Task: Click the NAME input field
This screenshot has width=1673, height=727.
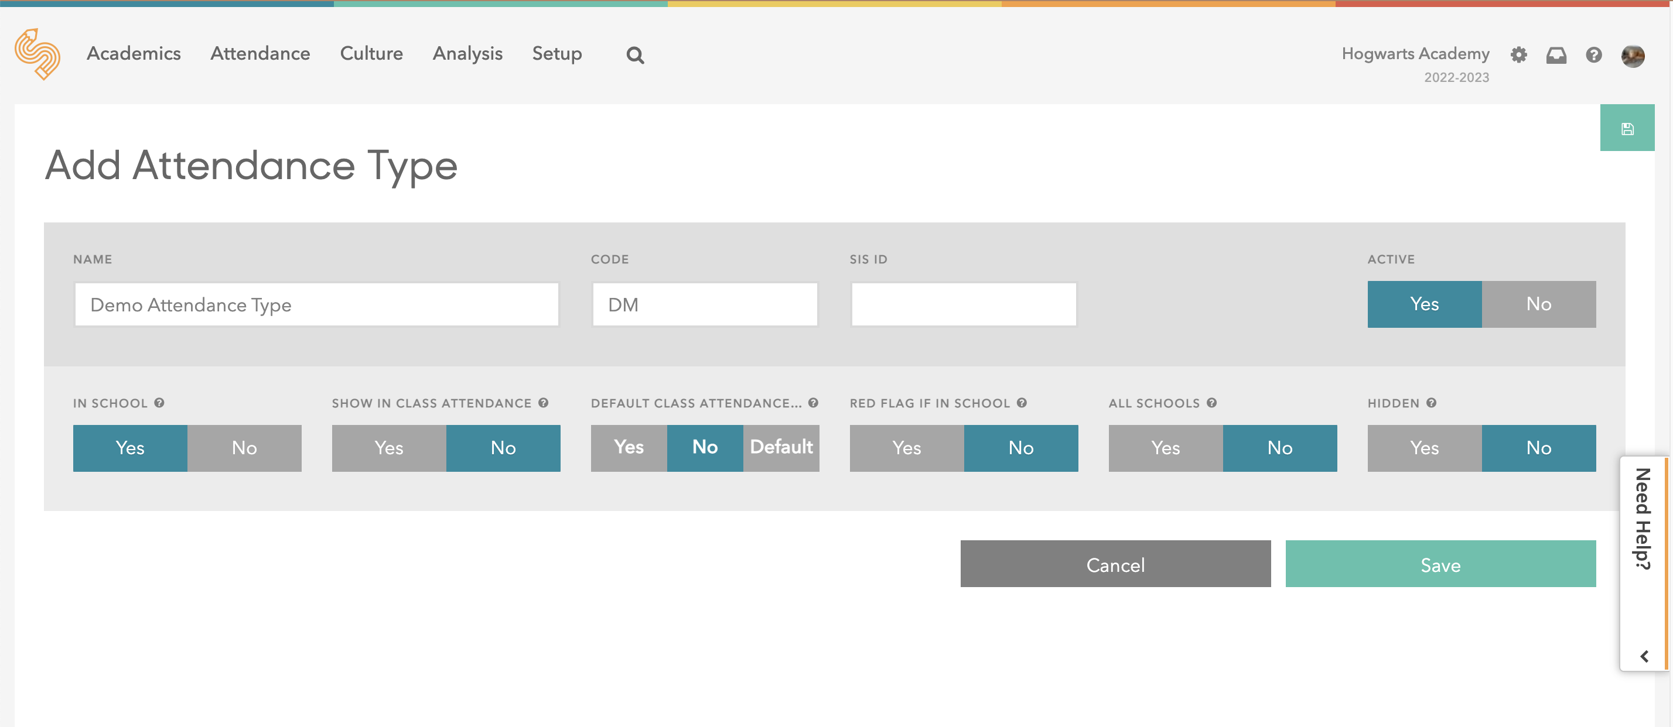Action: point(316,304)
